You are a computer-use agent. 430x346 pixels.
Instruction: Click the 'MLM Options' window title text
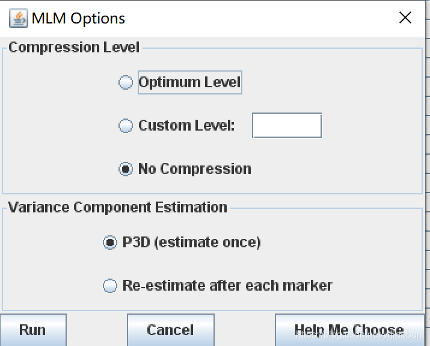coord(78,18)
